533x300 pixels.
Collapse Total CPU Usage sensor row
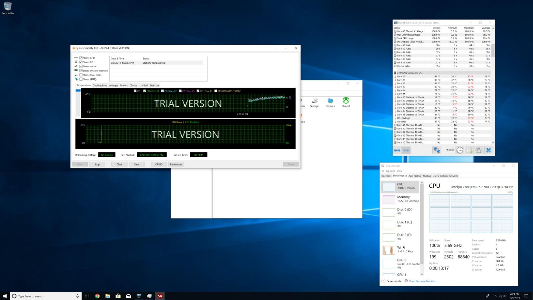click(395, 38)
